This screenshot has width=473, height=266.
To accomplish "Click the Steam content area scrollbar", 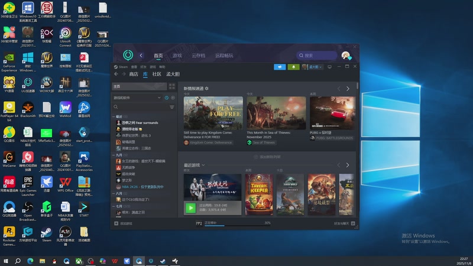I will pos(358,86).
